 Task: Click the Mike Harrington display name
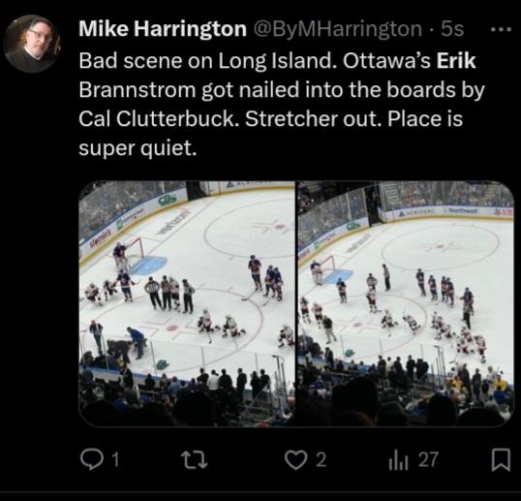(x=163, y=29)
